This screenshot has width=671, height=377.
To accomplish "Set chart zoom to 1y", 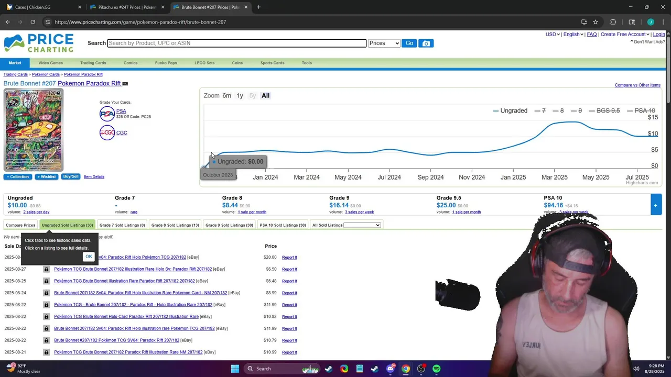I will pos(240,96).
